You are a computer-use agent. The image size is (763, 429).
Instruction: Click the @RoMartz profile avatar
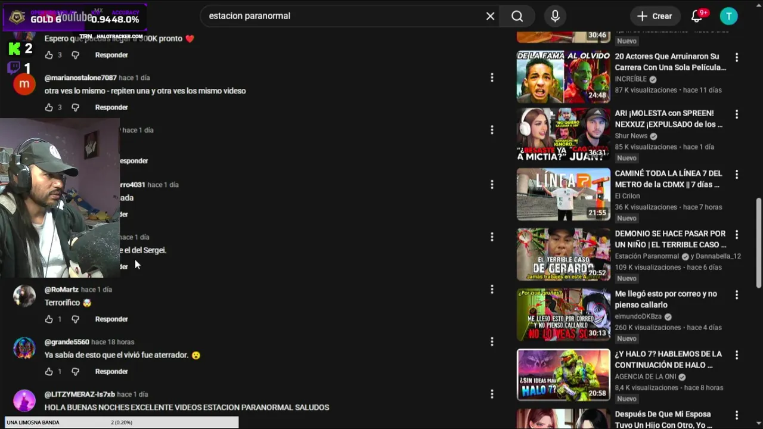point(24,296)
